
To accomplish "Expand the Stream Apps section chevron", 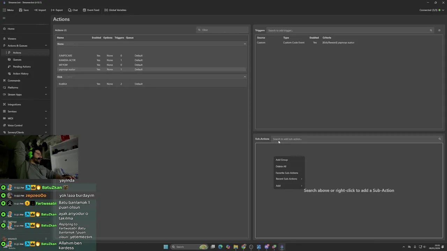I will 46,94.
